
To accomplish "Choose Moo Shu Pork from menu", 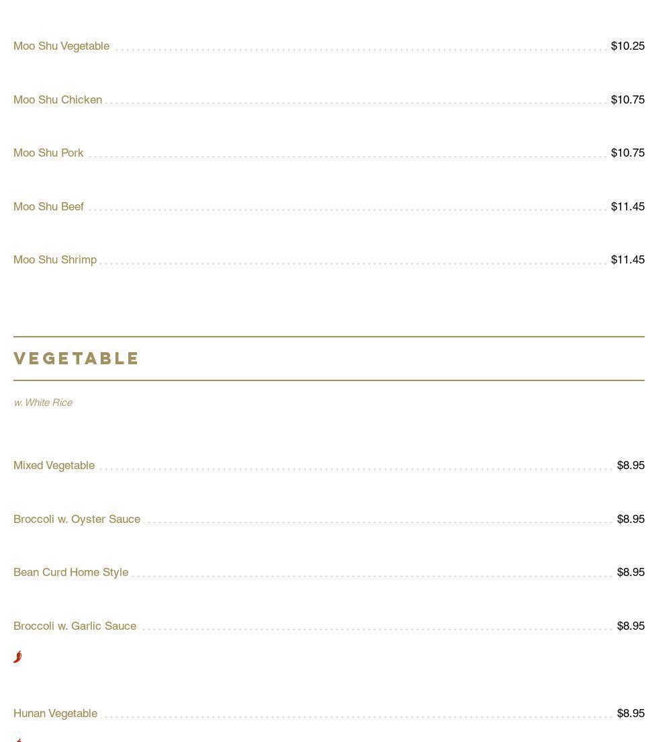I will point(48,153).
